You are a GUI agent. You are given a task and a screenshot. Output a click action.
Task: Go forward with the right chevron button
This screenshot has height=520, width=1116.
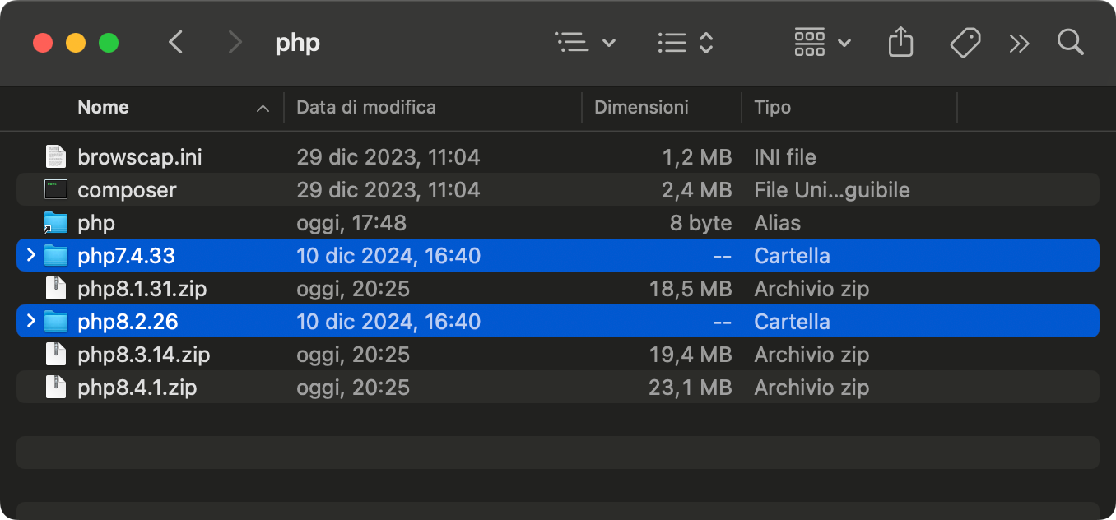(x=235, y=43)
